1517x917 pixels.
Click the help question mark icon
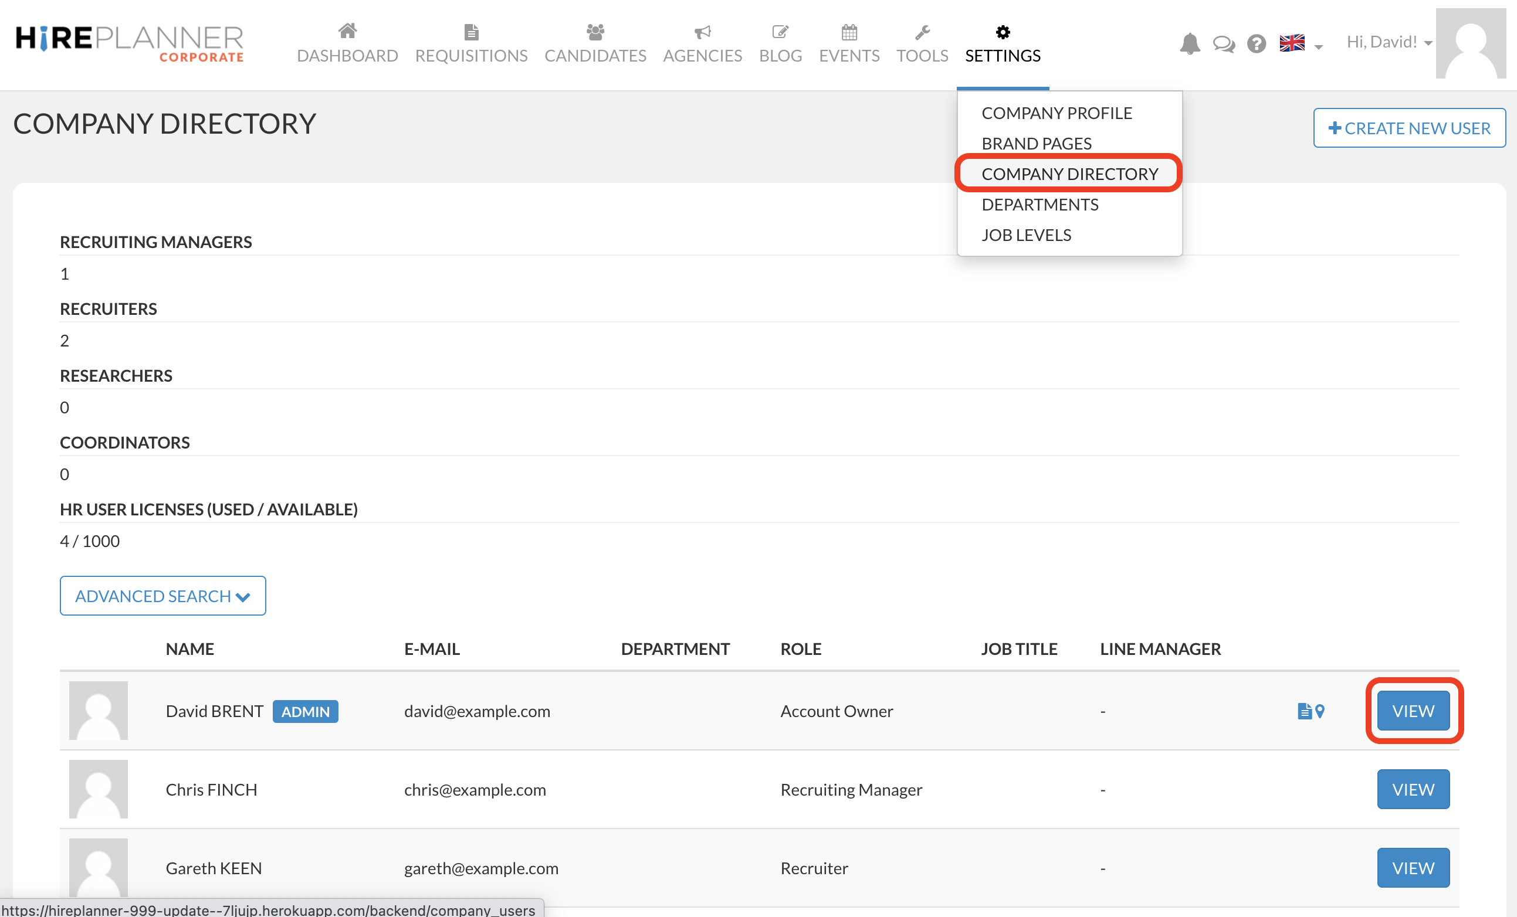tap(1256, 44)
